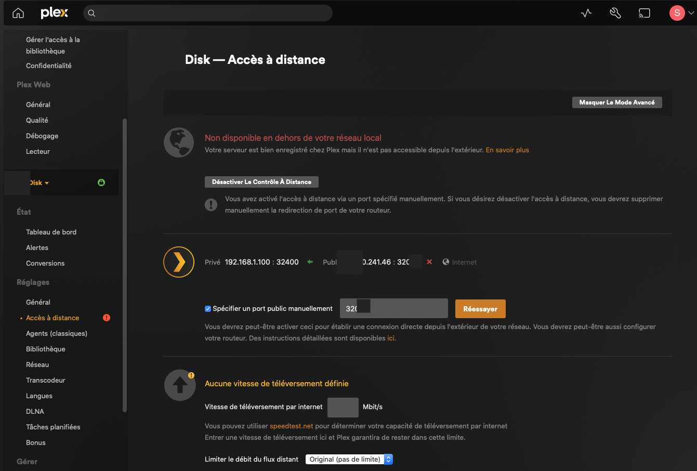Open Confidentialité settings
This screenshot has height=471, width=697.
[x=49, y=66]
